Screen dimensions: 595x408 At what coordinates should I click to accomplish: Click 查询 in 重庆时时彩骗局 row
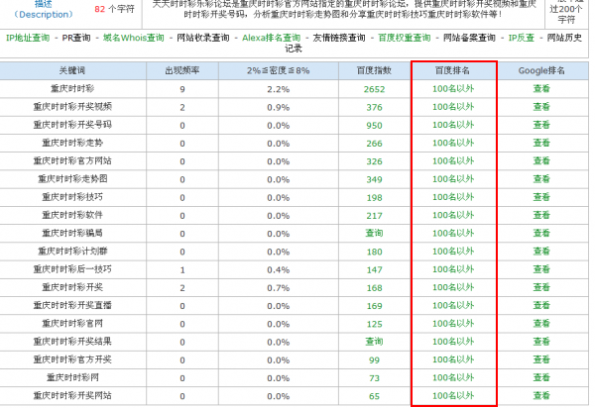pyautogui.click(x=374, y=234)
